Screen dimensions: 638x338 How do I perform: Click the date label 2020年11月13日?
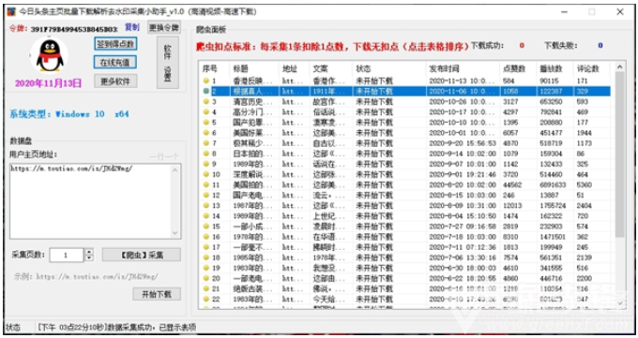point(48,83)
